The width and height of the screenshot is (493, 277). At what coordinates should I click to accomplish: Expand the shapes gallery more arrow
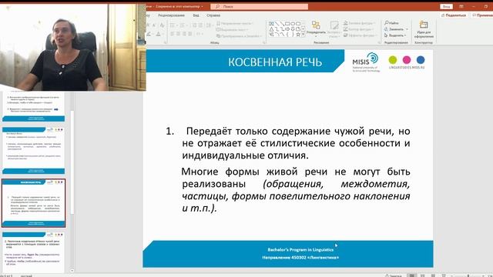pyautogui.click(x=304, y=35)
